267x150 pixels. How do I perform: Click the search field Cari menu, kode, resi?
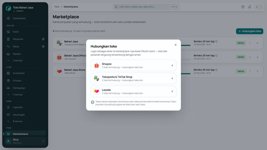pos(146,7)
